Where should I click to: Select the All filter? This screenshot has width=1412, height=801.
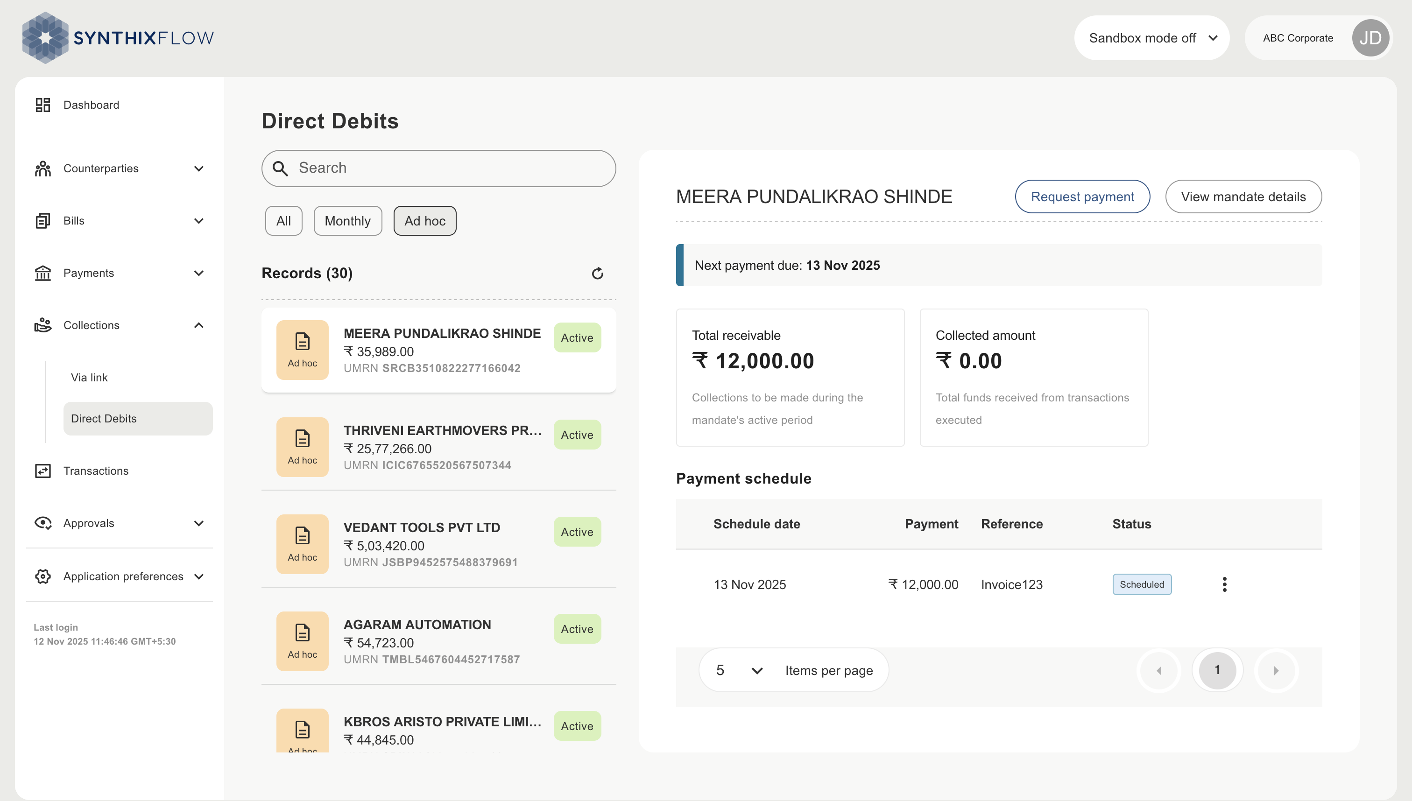284,221
